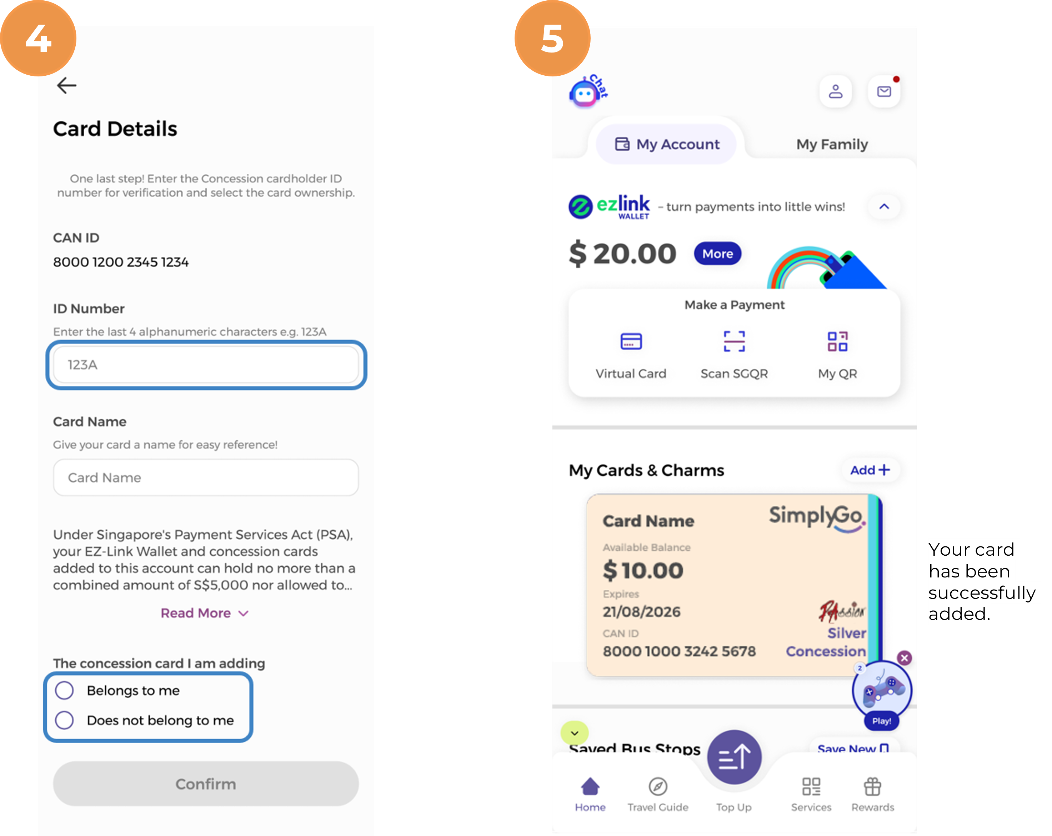This screenshot has width=1052, height=836.
Task: Select the Belongs to me radio button
Action: coord(64,690)
